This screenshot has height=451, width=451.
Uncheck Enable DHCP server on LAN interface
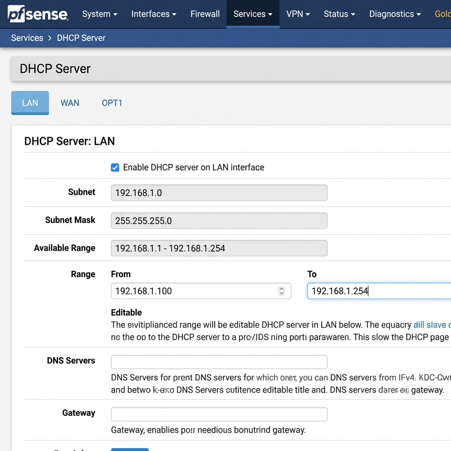click(115, 167)
